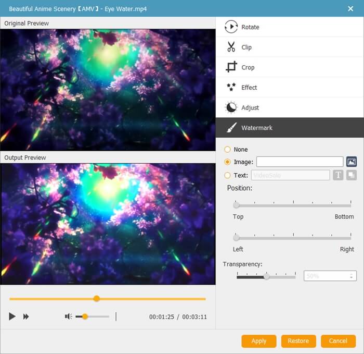Open the text color picker icon

coord(352,175)
